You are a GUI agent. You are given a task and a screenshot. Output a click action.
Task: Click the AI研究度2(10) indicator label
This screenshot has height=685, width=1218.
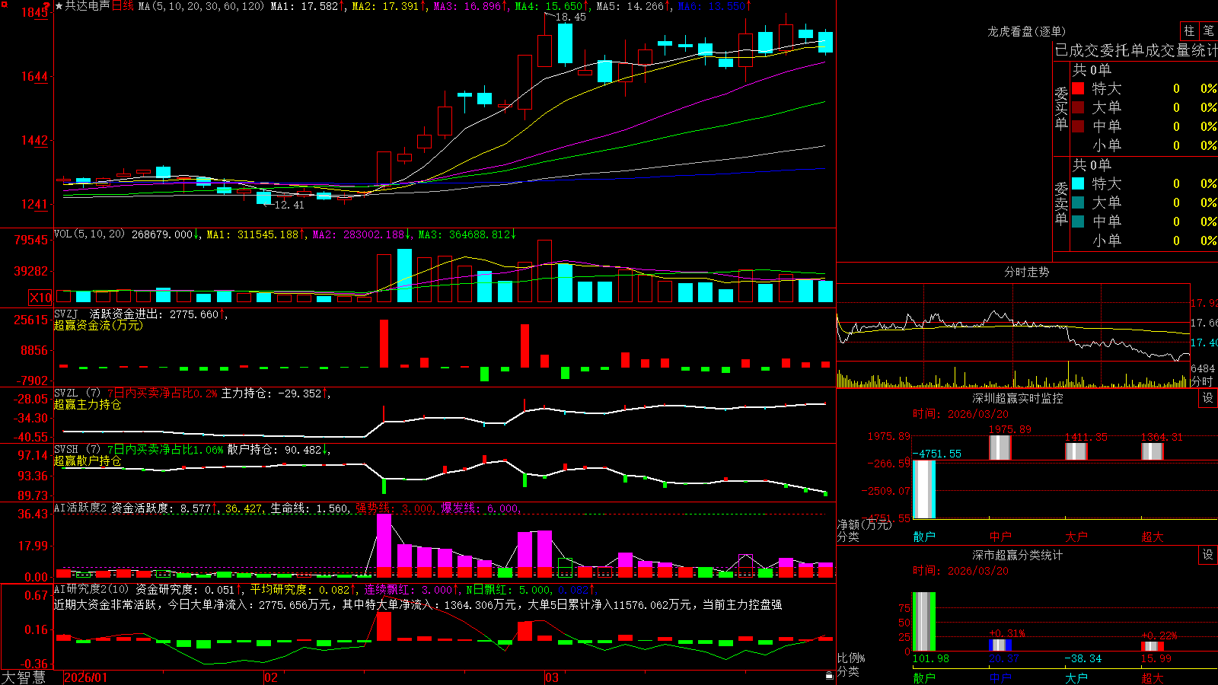pyautogui.click(x=91, y=589)
